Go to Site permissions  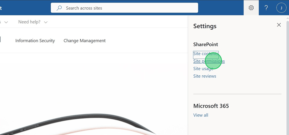pos(209,61)
